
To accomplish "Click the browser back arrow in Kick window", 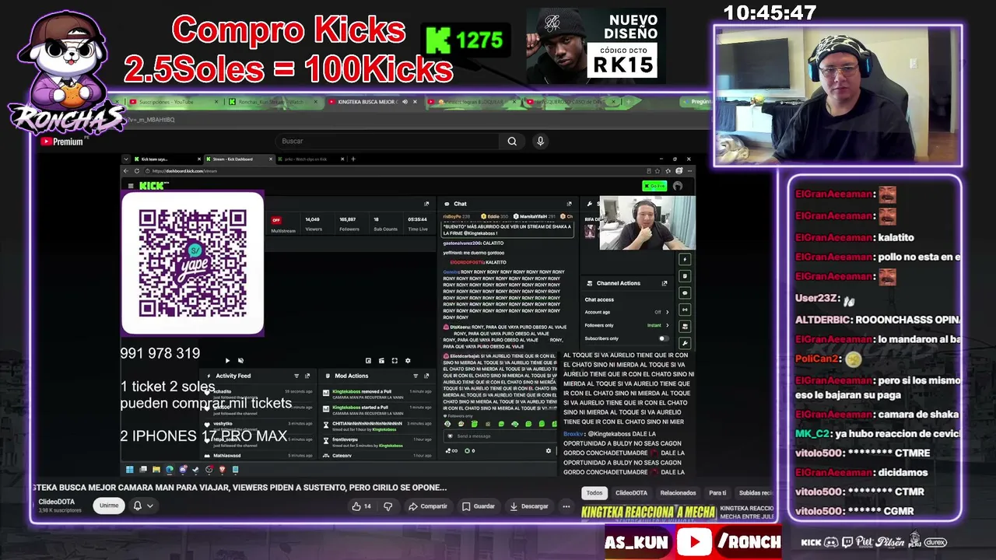I will click(128, 171).
